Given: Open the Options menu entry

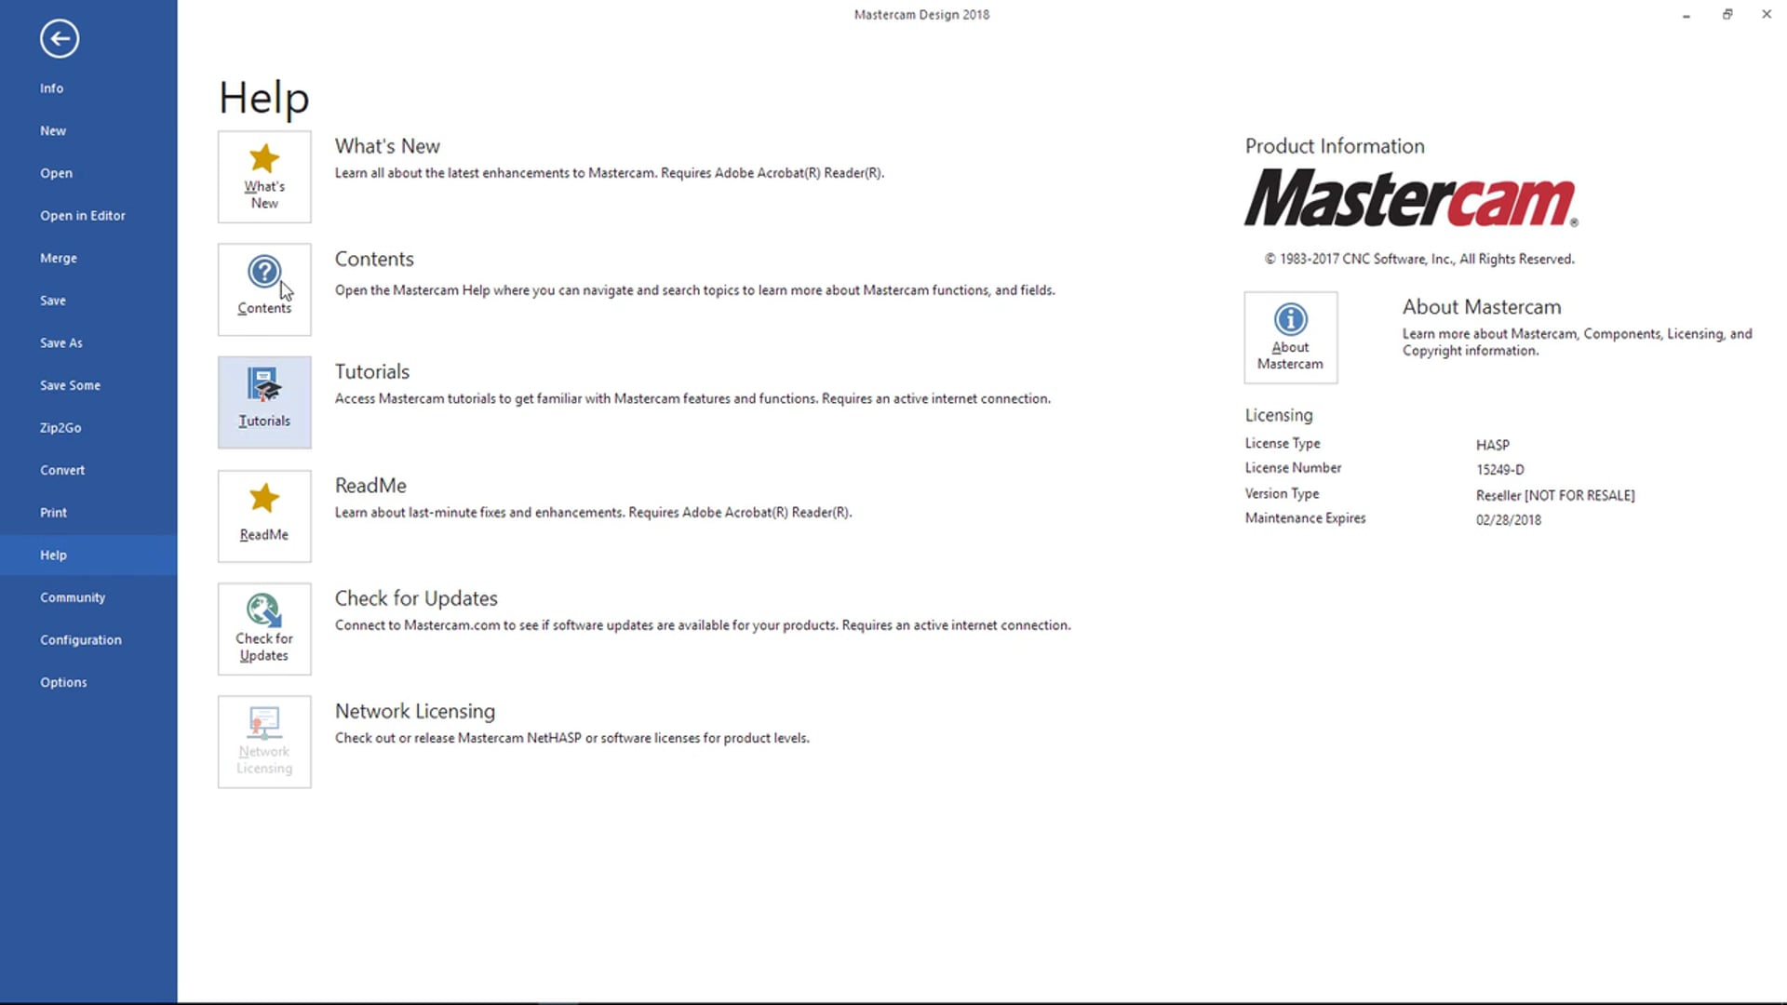Looking at the screenshot, I should coord(62,681).
